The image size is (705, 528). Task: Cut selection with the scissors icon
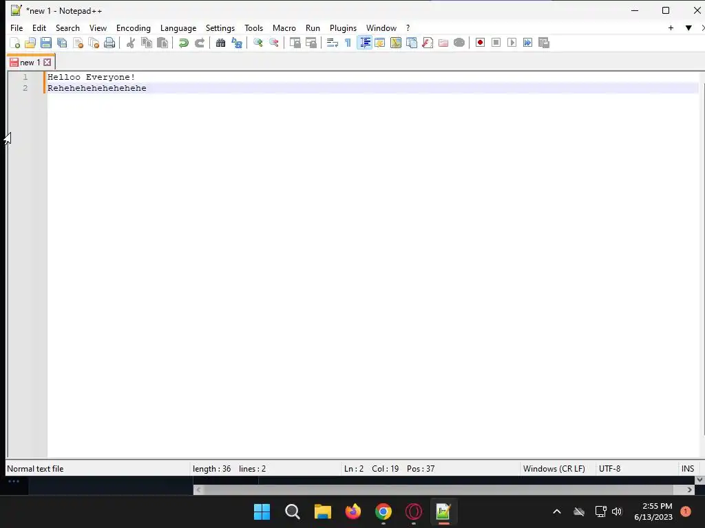(x=131, y=43)
